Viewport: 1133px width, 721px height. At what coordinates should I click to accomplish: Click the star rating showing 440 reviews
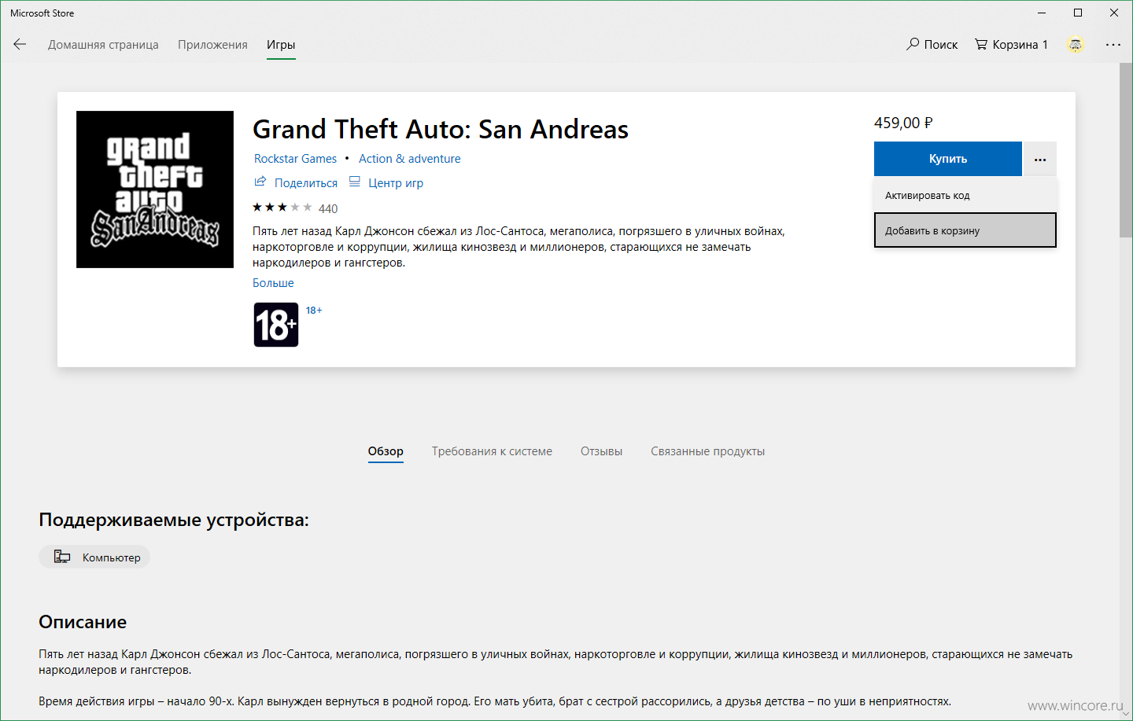(x=295, y=208)
